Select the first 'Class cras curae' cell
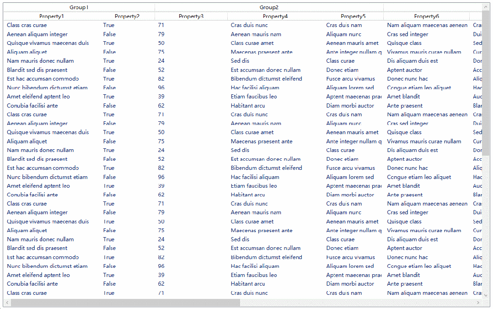 52,25
